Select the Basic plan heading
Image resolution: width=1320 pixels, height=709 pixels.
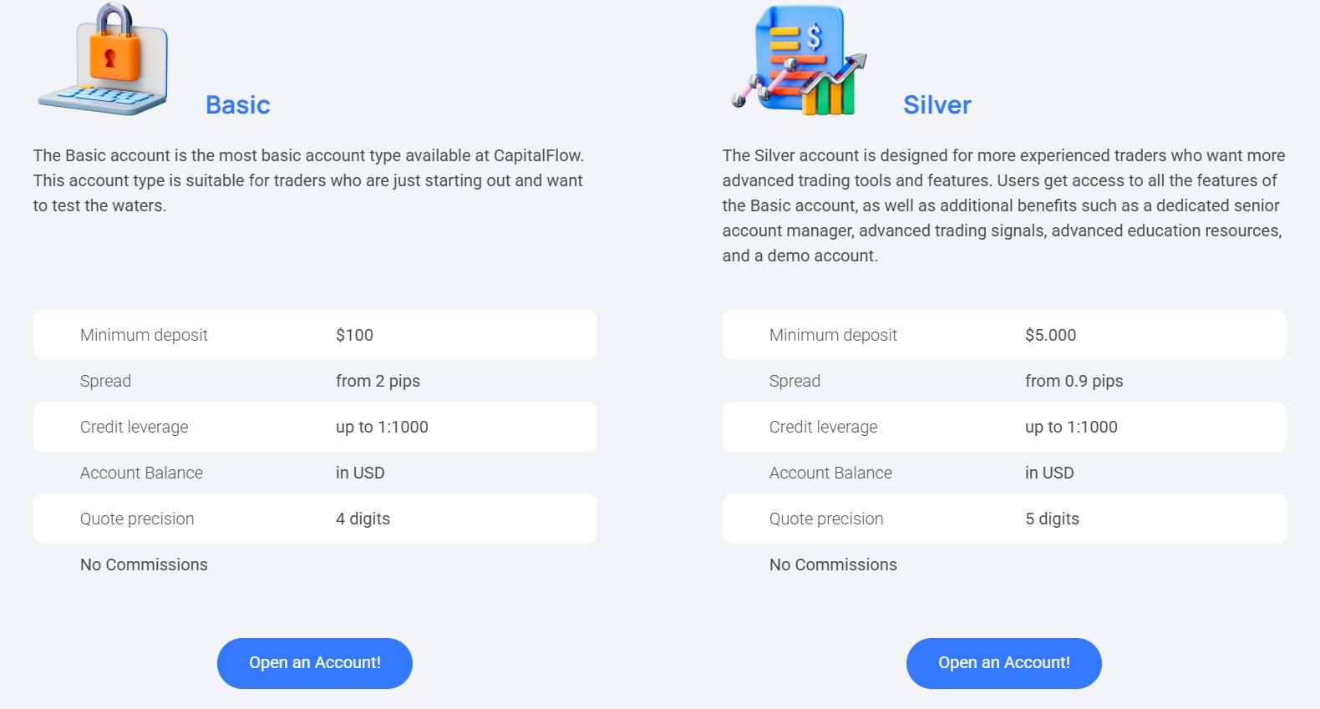(x=237, y=104)
